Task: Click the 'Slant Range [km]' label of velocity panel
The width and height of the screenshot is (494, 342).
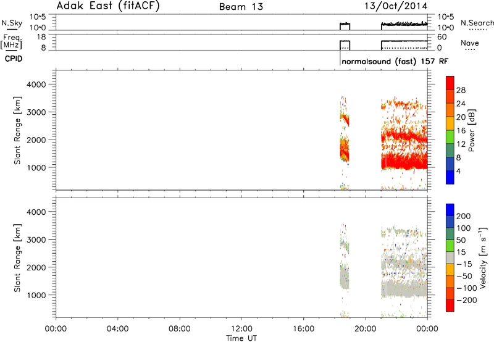Action: [x=17, y=258]
